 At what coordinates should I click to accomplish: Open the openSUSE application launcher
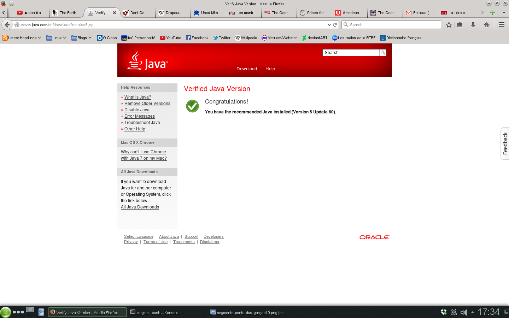(x=5, y=312)
